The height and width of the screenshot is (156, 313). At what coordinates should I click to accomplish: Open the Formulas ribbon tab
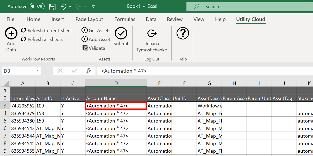click(x=125, y=19)
